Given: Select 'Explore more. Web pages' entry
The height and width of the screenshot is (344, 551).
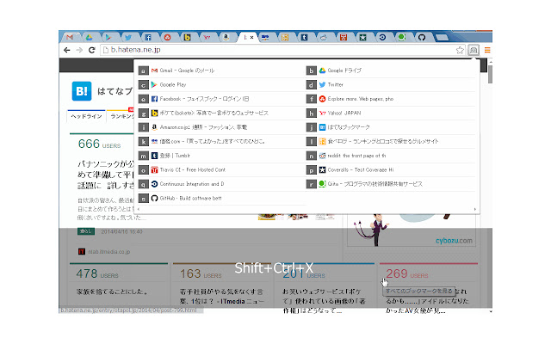Looking at the screenshot, I should (390, 99).
